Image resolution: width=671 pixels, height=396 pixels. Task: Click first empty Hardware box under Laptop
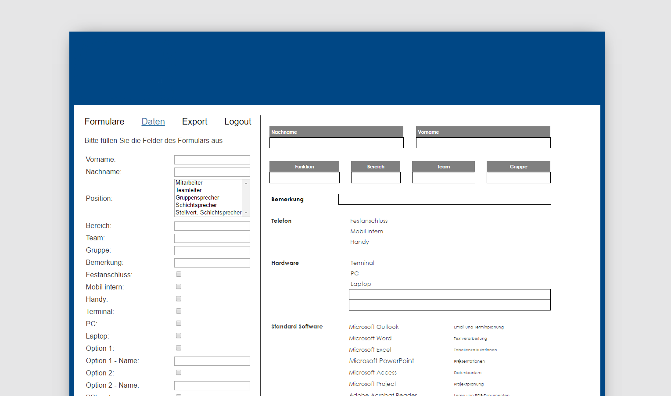[x=450, y=295]
